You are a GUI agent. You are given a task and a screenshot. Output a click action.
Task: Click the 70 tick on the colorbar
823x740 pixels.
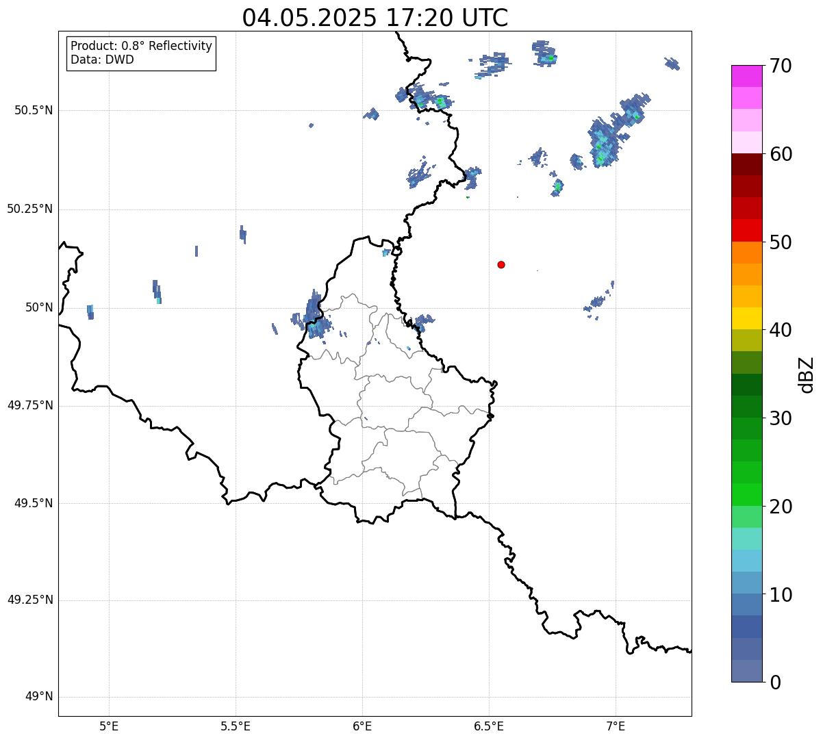click(x=781, y=66)
